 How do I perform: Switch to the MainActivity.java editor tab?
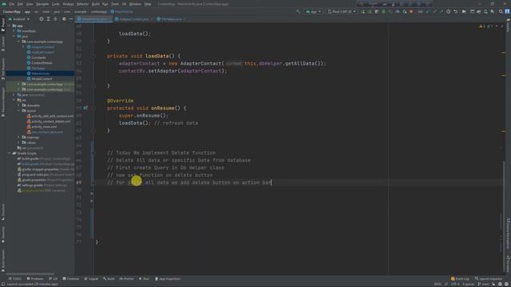coord(94,19)
